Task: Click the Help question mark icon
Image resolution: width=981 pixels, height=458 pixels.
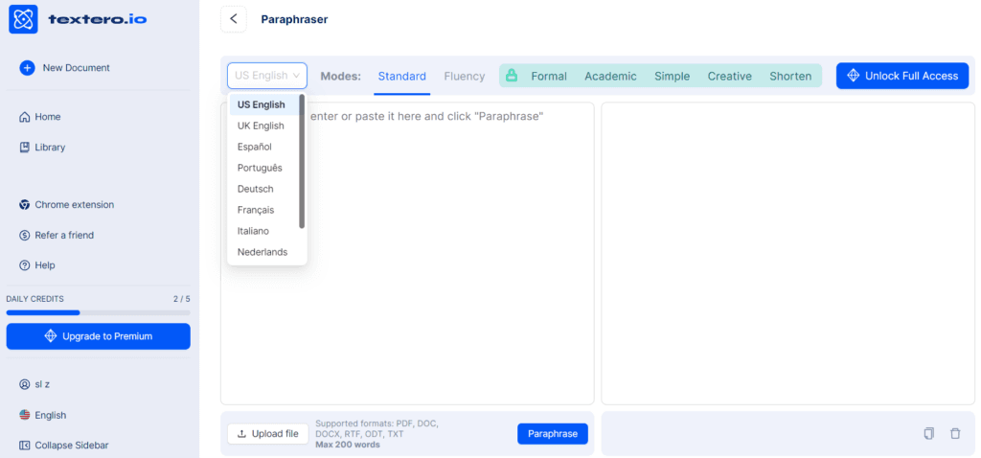Action: [x=24, y=265]
